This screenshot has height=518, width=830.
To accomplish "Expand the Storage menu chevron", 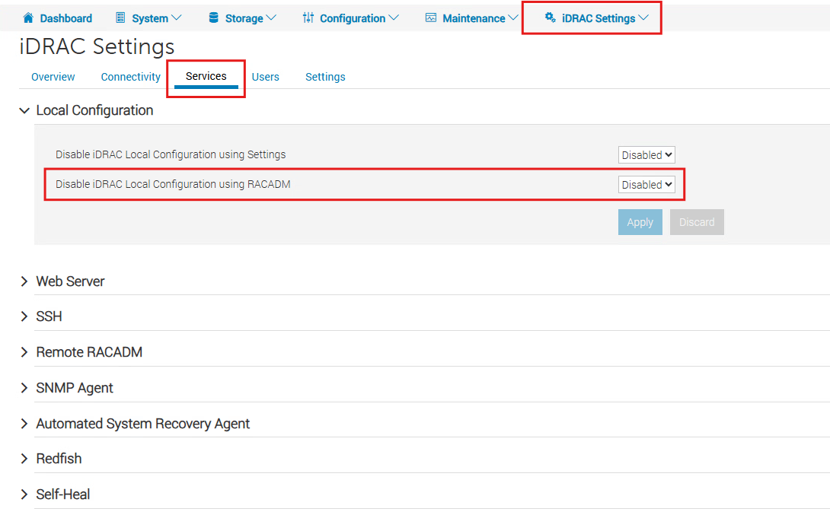I will pos(271,18).
